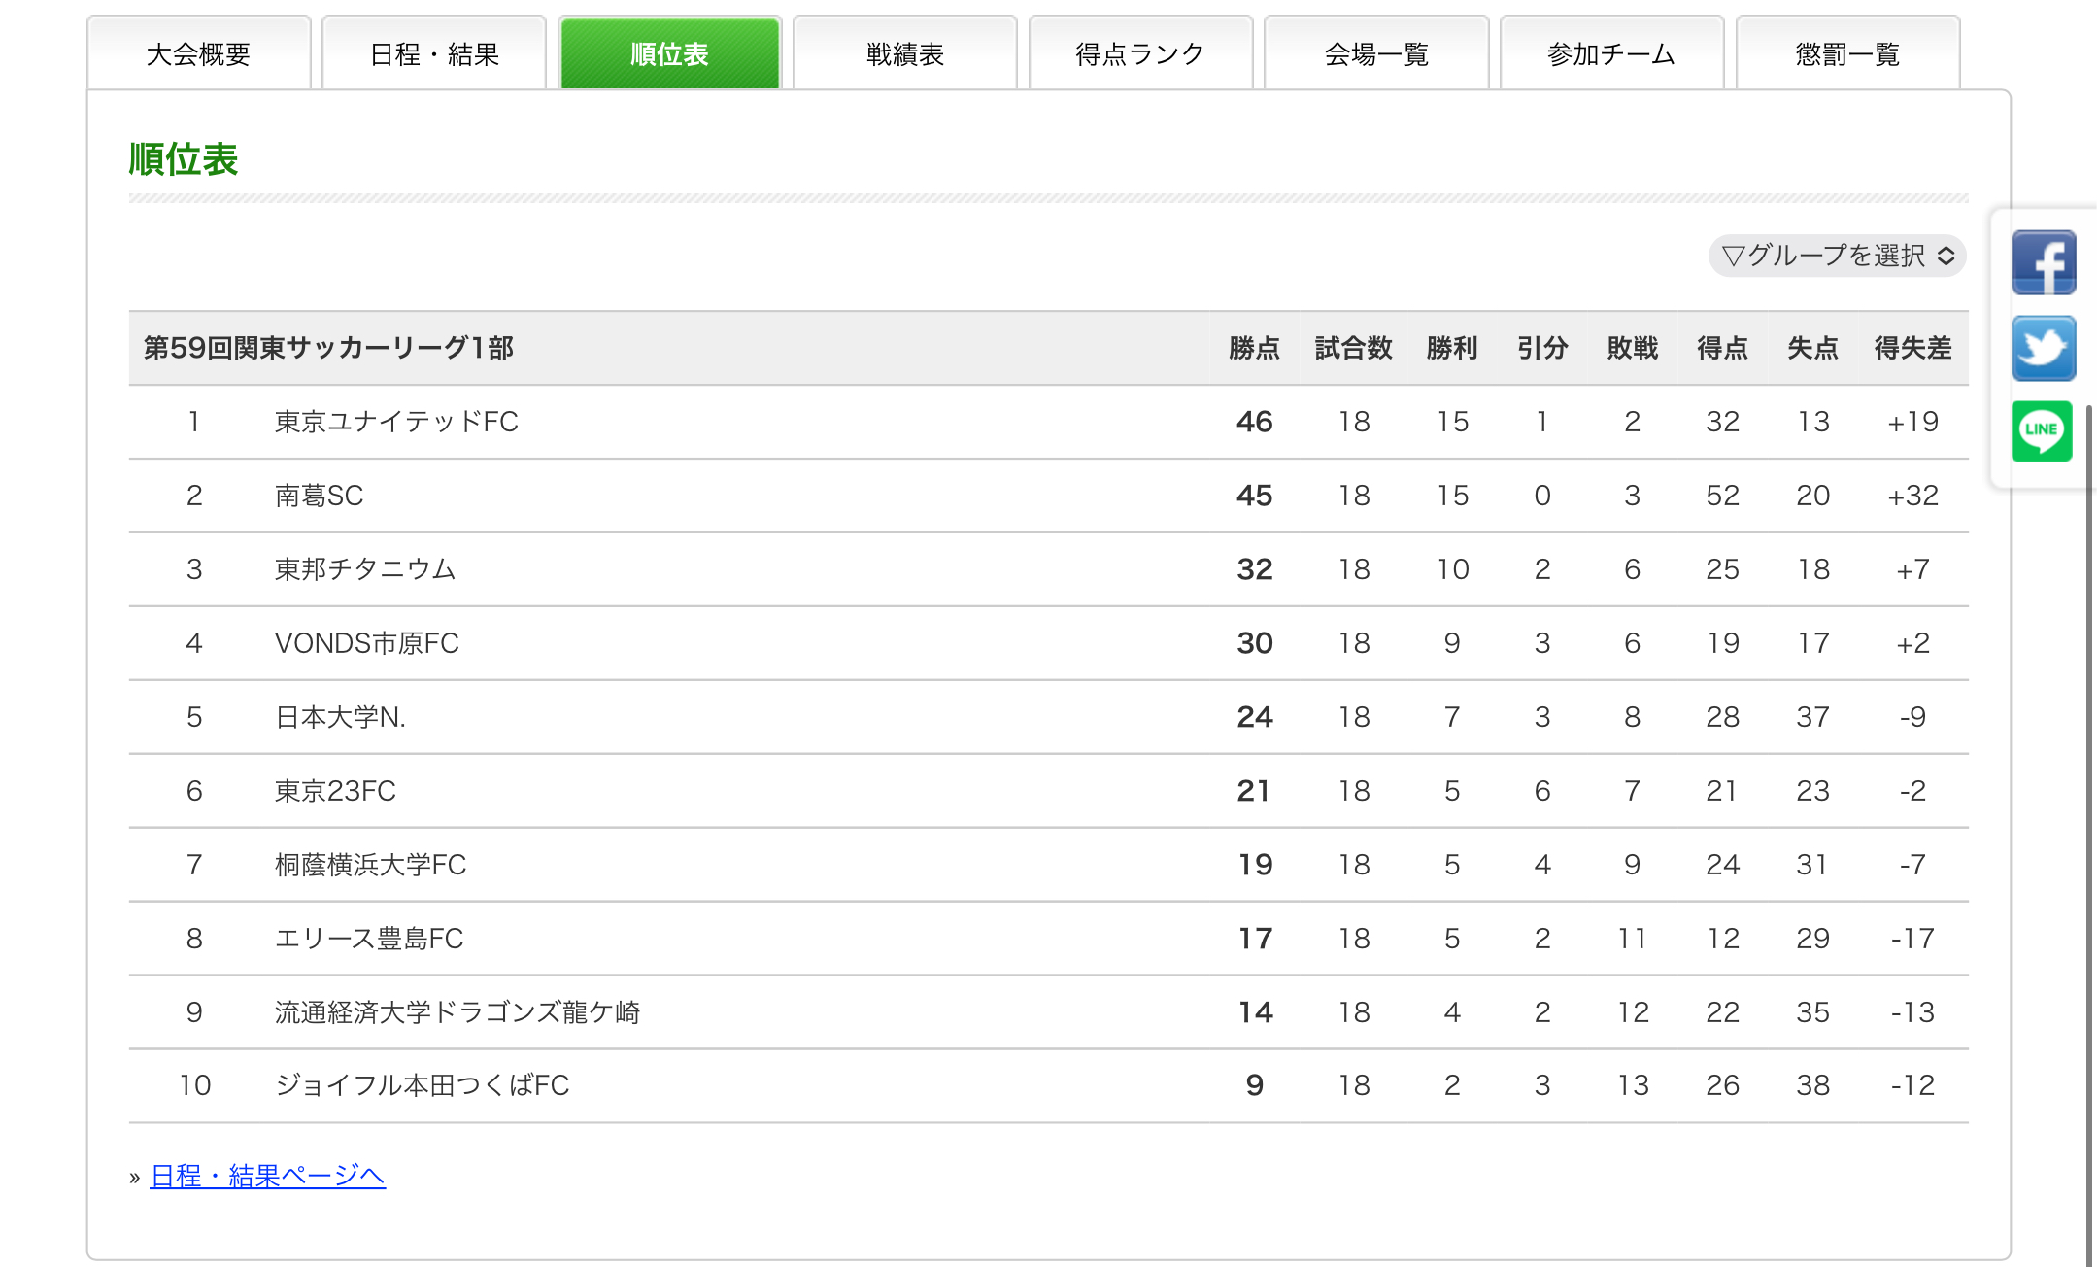The image size is (2098, 1267).
Task: Share the page on Facebook
Action: click(2043, 262)
